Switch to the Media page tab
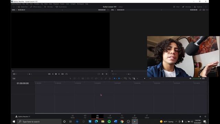Viewport: 220px width, 124px height. pos(73,116)
